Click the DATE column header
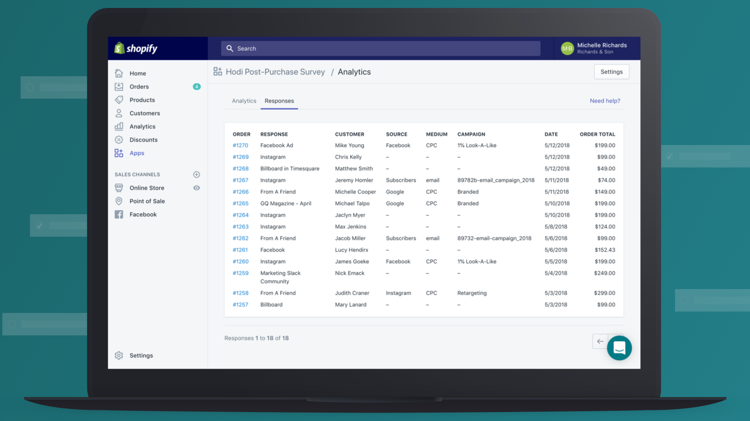The height and width of the screenshot is (421, 750). click(x=551, y=134)
